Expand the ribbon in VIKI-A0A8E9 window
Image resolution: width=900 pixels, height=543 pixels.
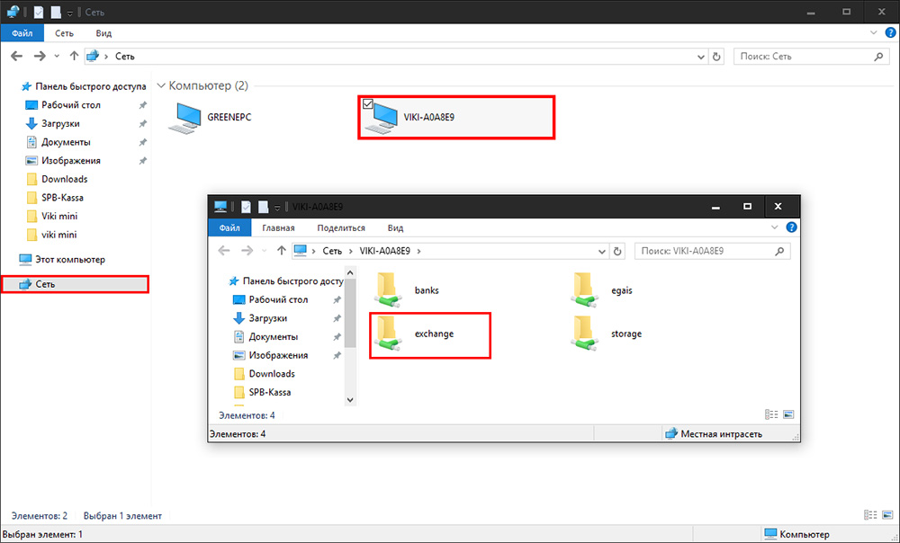point(774,227)
